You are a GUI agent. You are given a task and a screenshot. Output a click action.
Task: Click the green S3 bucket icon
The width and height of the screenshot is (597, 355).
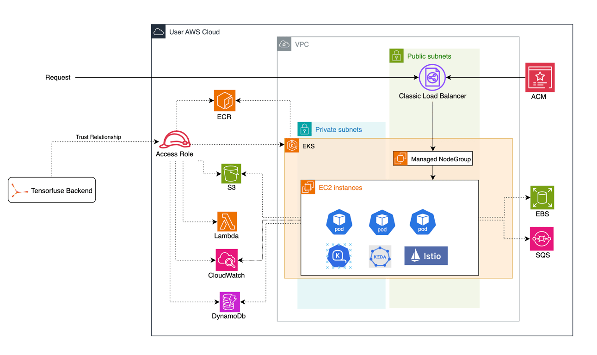231,174
